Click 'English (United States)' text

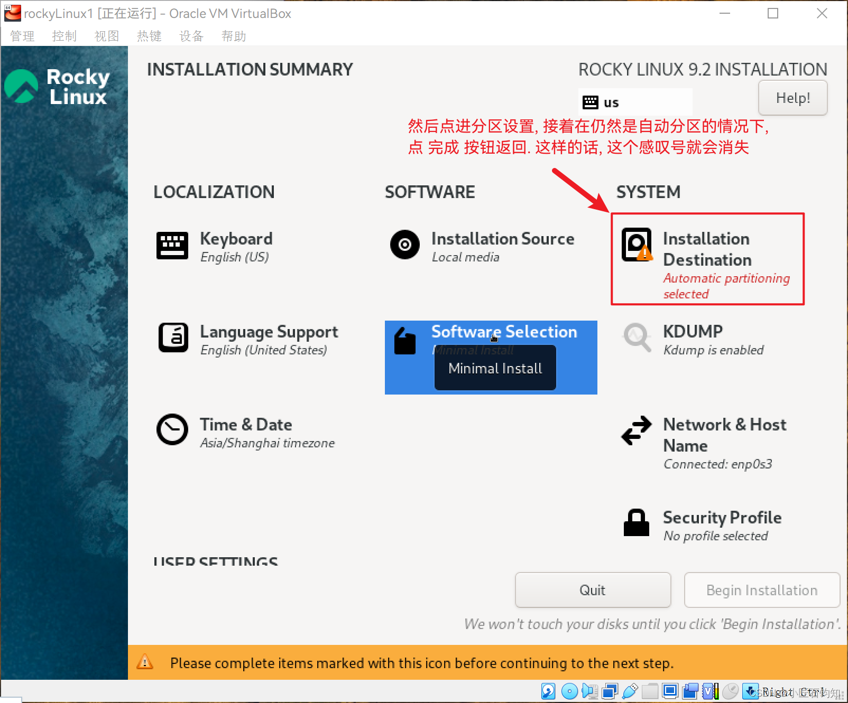(264, 350)
